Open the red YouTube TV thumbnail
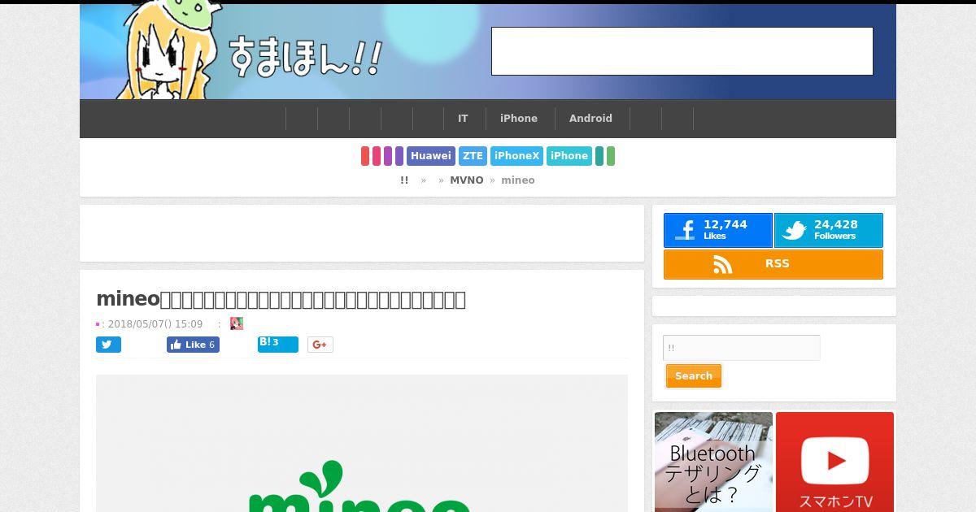Screen dimensions: 976x512 834,462
